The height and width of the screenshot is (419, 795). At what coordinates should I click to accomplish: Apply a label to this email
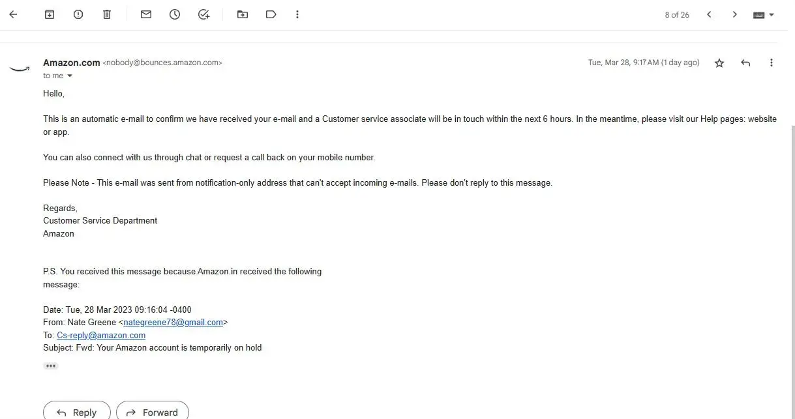271,14
